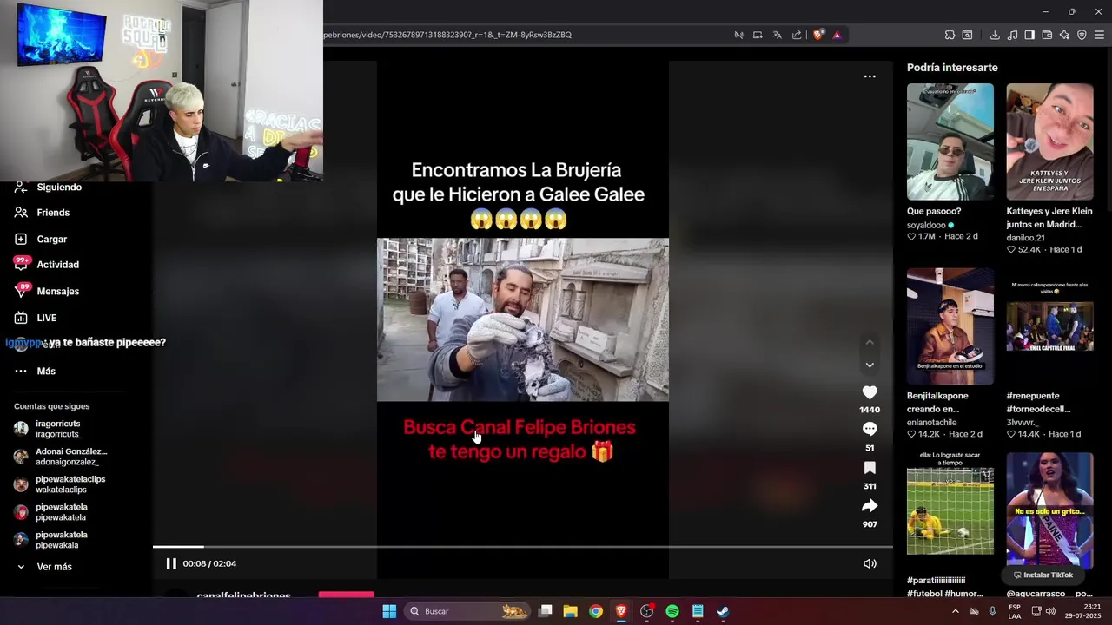Open Siguiendo in TikTok sidebar
This screenshot has height=625, width=1112.
coord(59,187)
